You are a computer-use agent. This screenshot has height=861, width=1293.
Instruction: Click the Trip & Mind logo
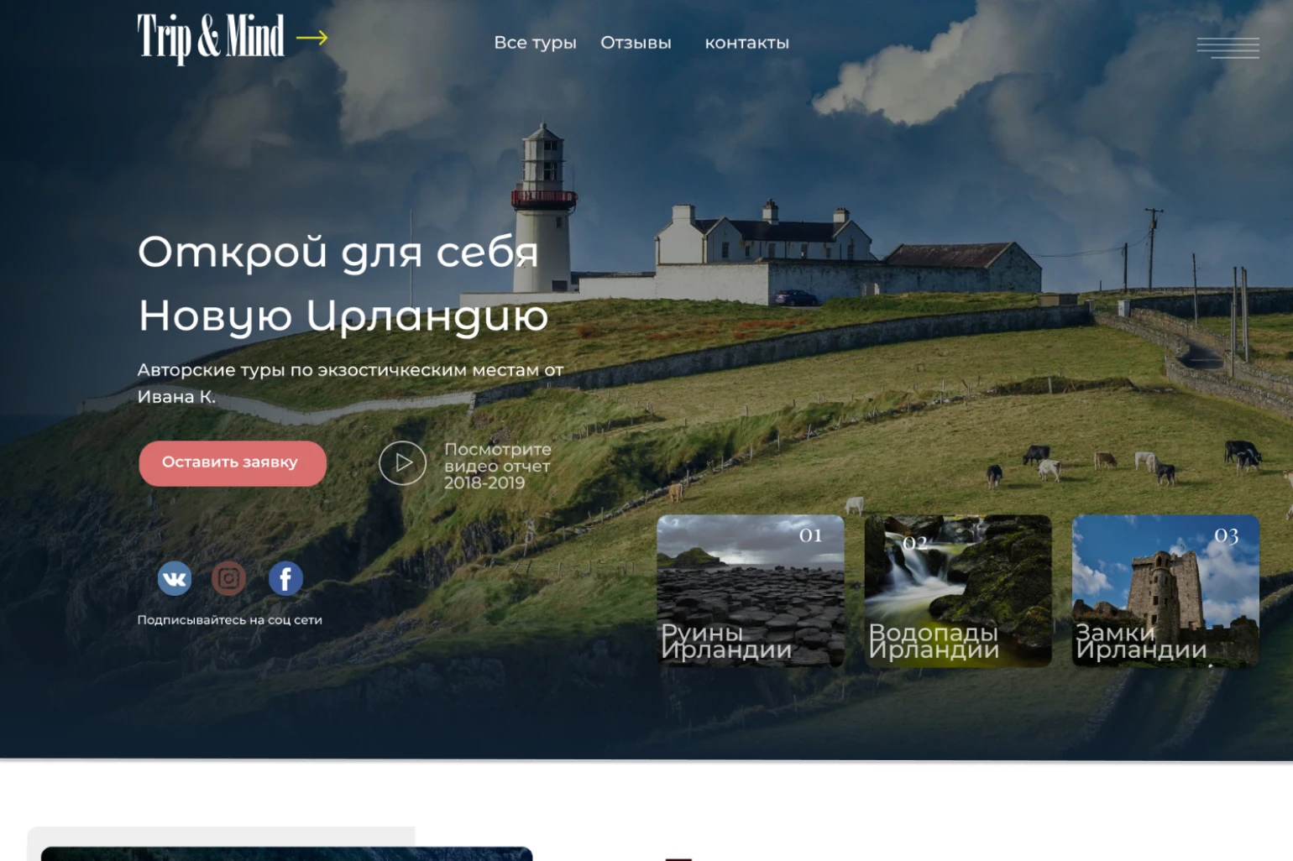tap(211, 39)
